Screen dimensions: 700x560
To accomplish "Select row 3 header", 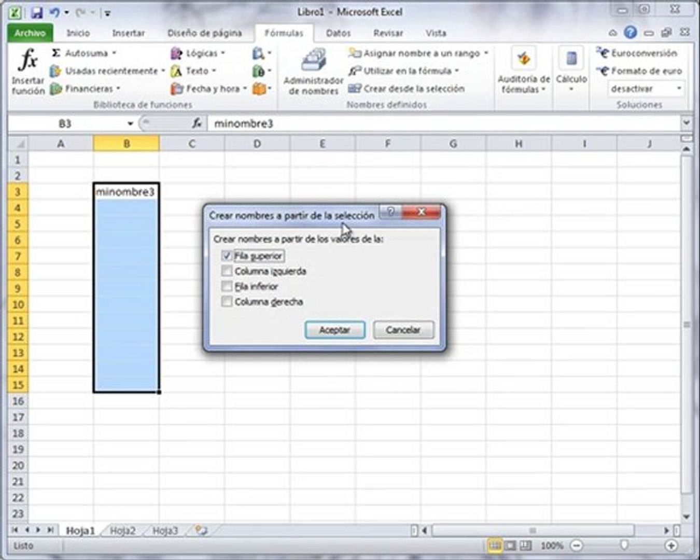I will (x=18, y=192).
